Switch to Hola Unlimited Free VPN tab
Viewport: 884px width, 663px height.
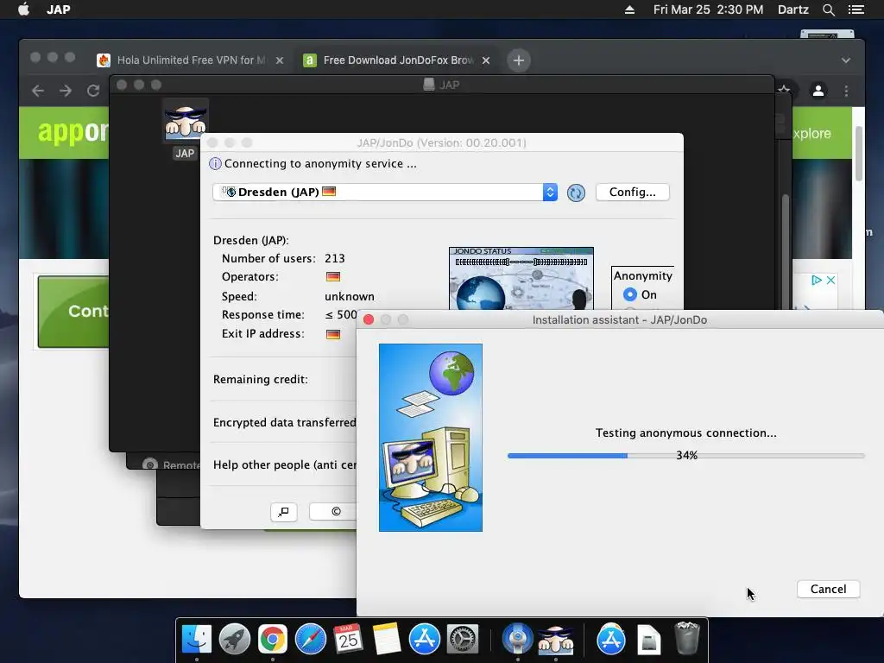click(191, 60)
